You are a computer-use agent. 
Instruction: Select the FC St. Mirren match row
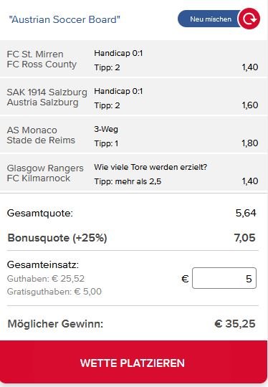point(133,59)
